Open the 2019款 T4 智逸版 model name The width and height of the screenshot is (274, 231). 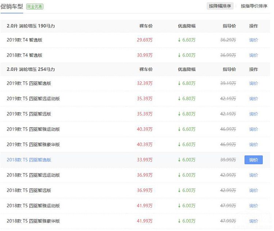pos(24,40)
